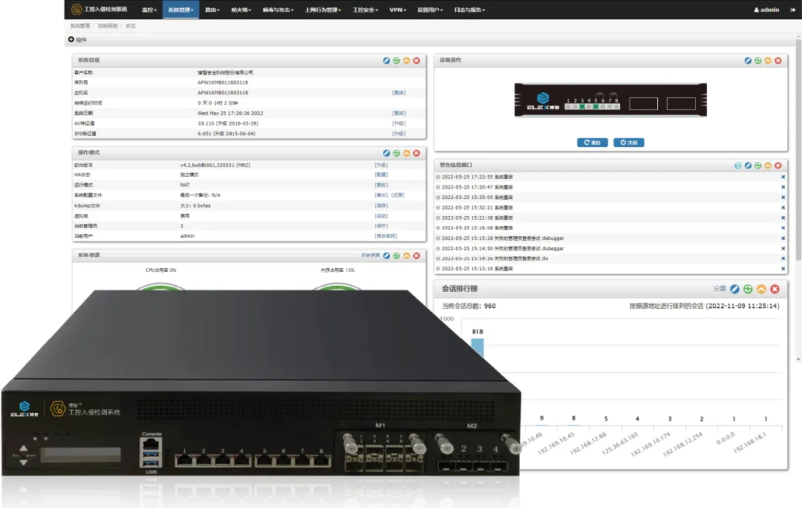
Task: Open the 设置用户 menu
Action: point(430,10)
